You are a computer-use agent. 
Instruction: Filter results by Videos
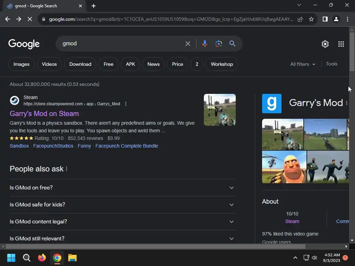pyautogui.click(x=49, y=64)
